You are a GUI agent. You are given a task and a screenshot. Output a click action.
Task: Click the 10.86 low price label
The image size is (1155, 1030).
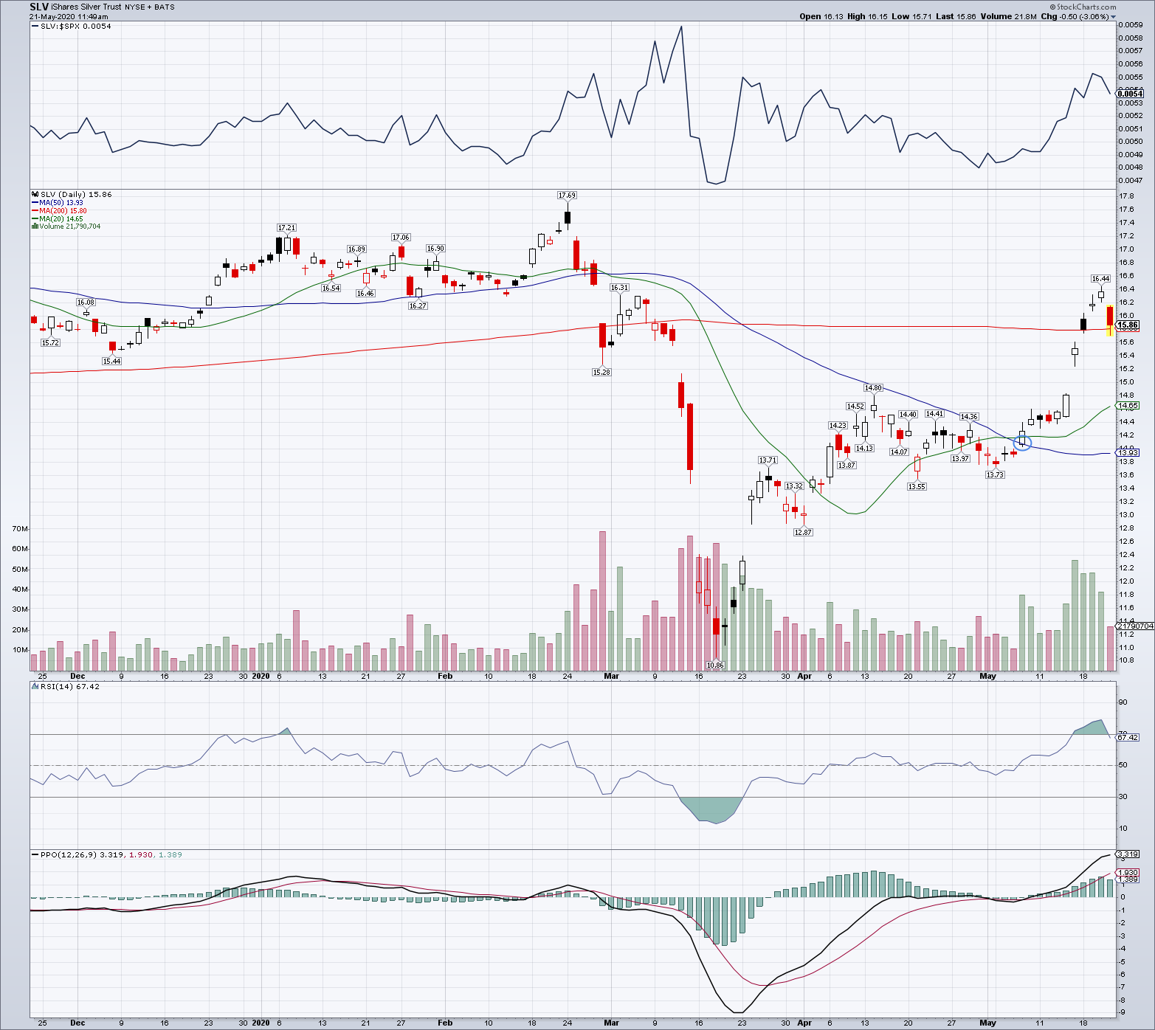click(x=714, y=665)
